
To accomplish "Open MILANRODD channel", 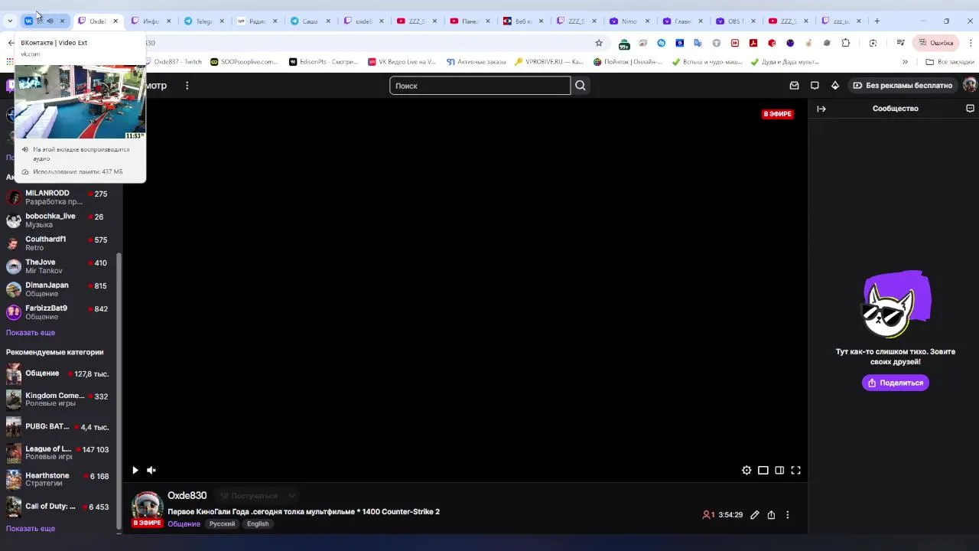I will point(61,197).
